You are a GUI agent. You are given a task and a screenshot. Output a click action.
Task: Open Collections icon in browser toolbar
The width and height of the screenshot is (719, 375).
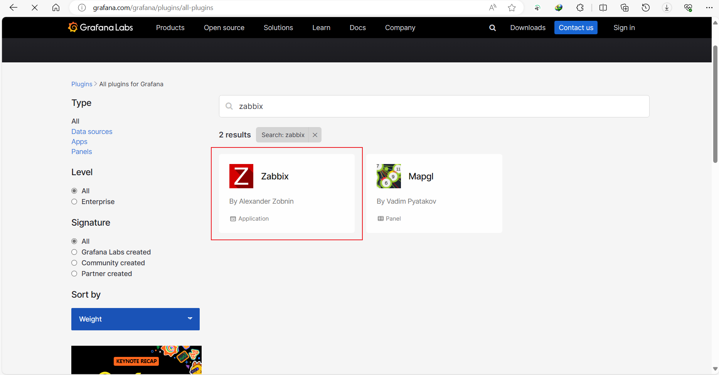tap(625, 8)
